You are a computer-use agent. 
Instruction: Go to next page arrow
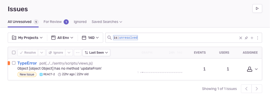257,89
